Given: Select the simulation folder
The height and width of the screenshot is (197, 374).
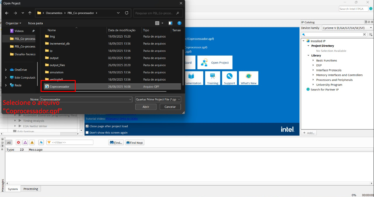Looking at the screenshot, I should (x=56, y=72).
